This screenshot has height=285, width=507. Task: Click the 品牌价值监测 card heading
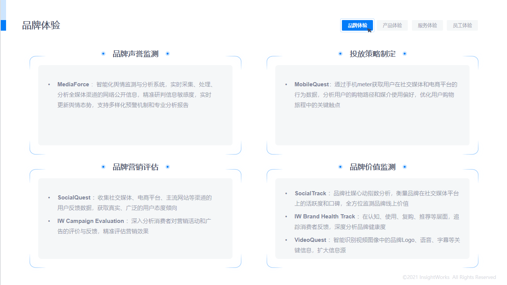point(373,167)
